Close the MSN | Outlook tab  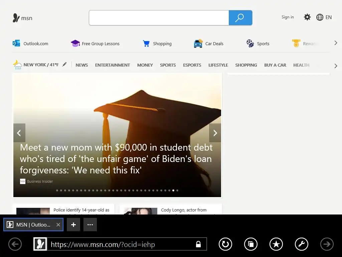tap(58, 225)
